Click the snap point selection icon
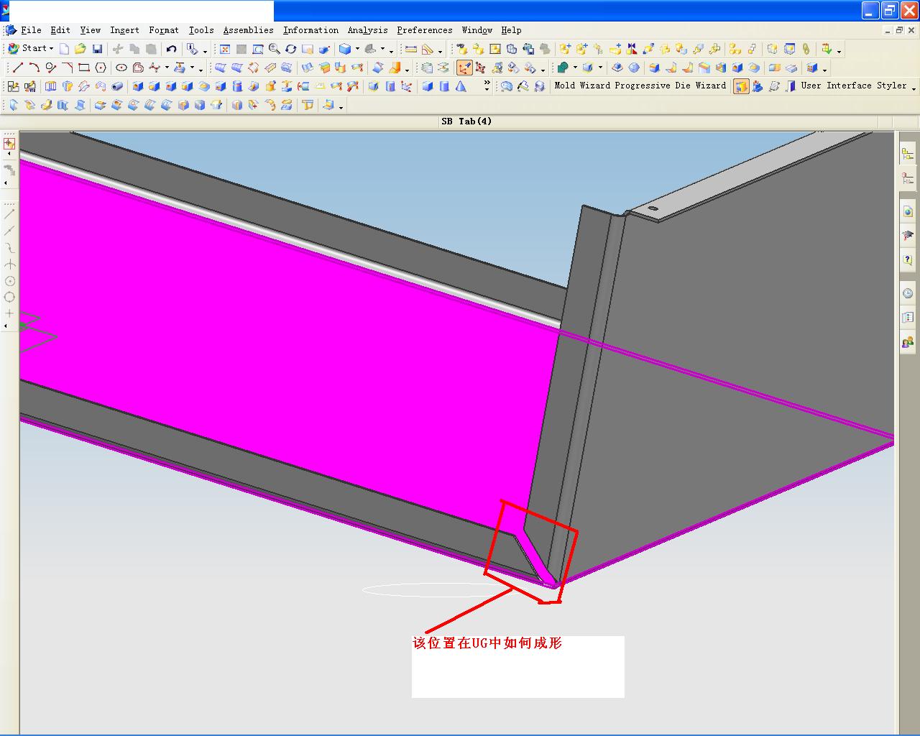920x736 pixels. point(9,143)
